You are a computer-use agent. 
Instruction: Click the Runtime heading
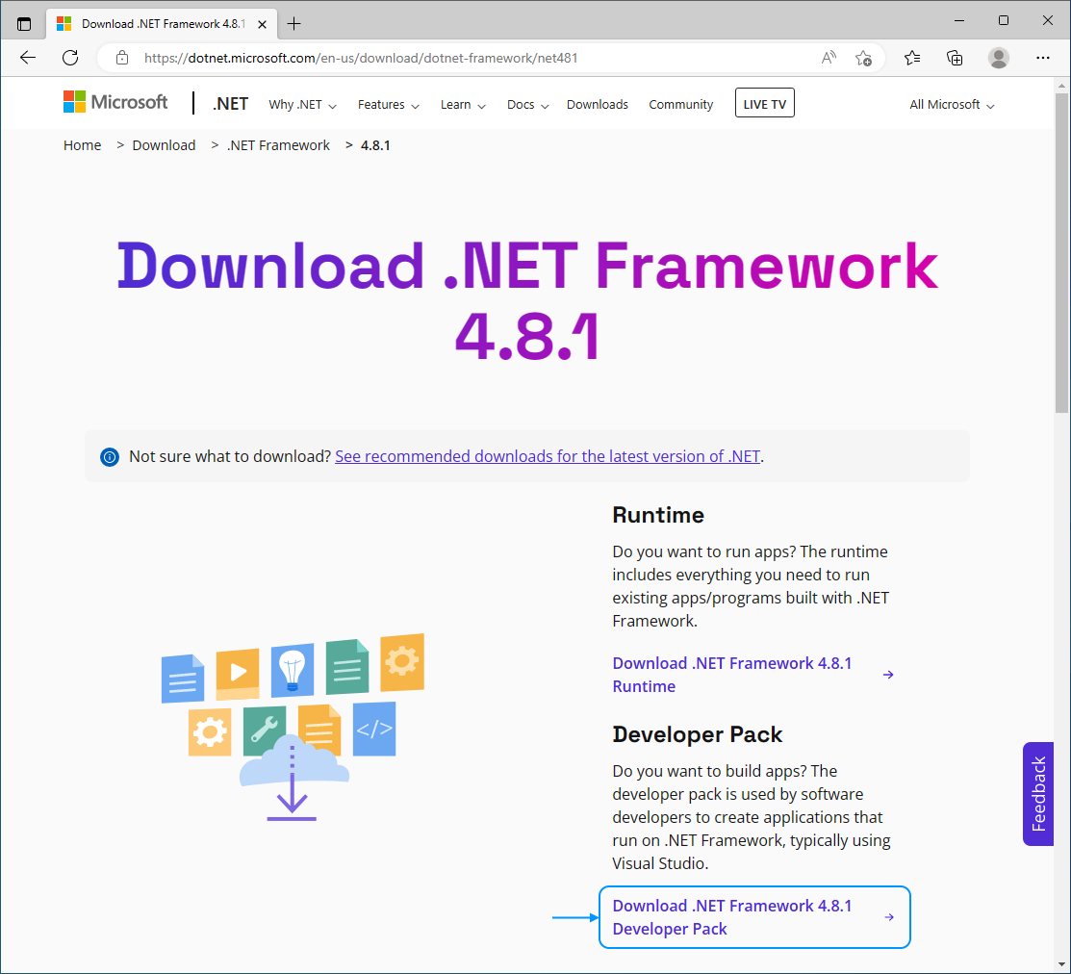pos(658,515)
